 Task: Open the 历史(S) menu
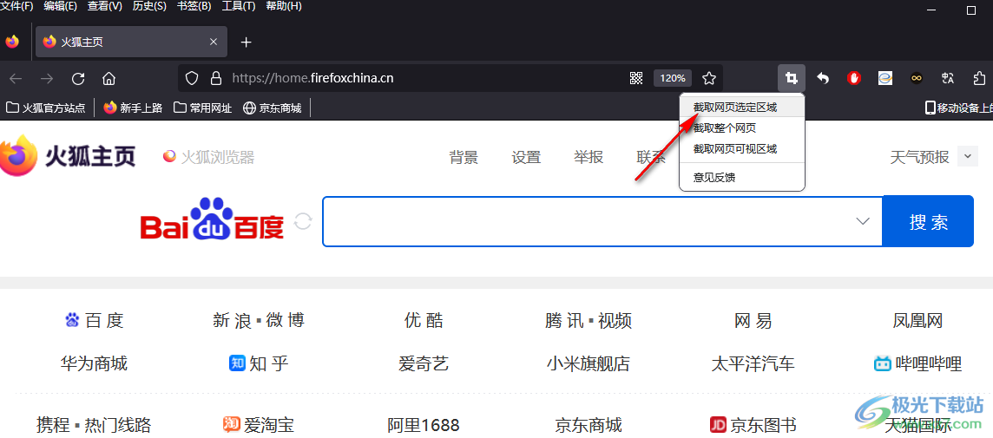149,6
